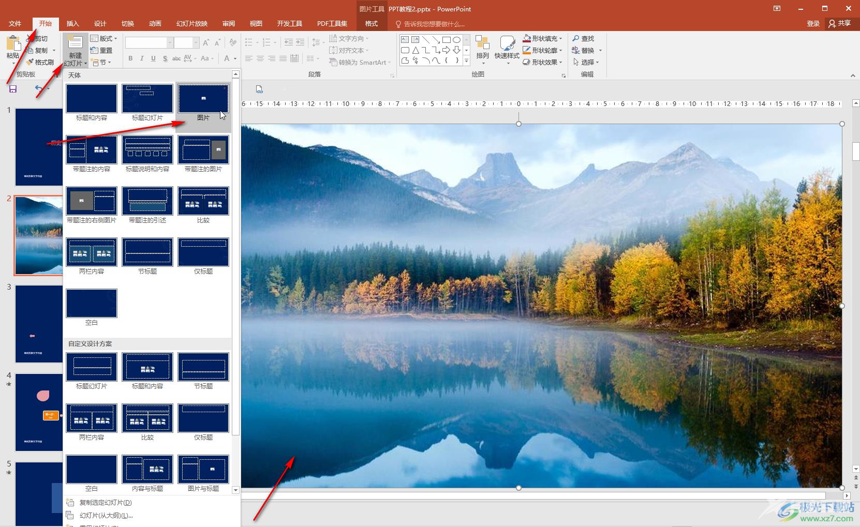Click the Share (共享) button
Image resolution: width=860 pixels, height=527 pixels.
click(840, 24)
